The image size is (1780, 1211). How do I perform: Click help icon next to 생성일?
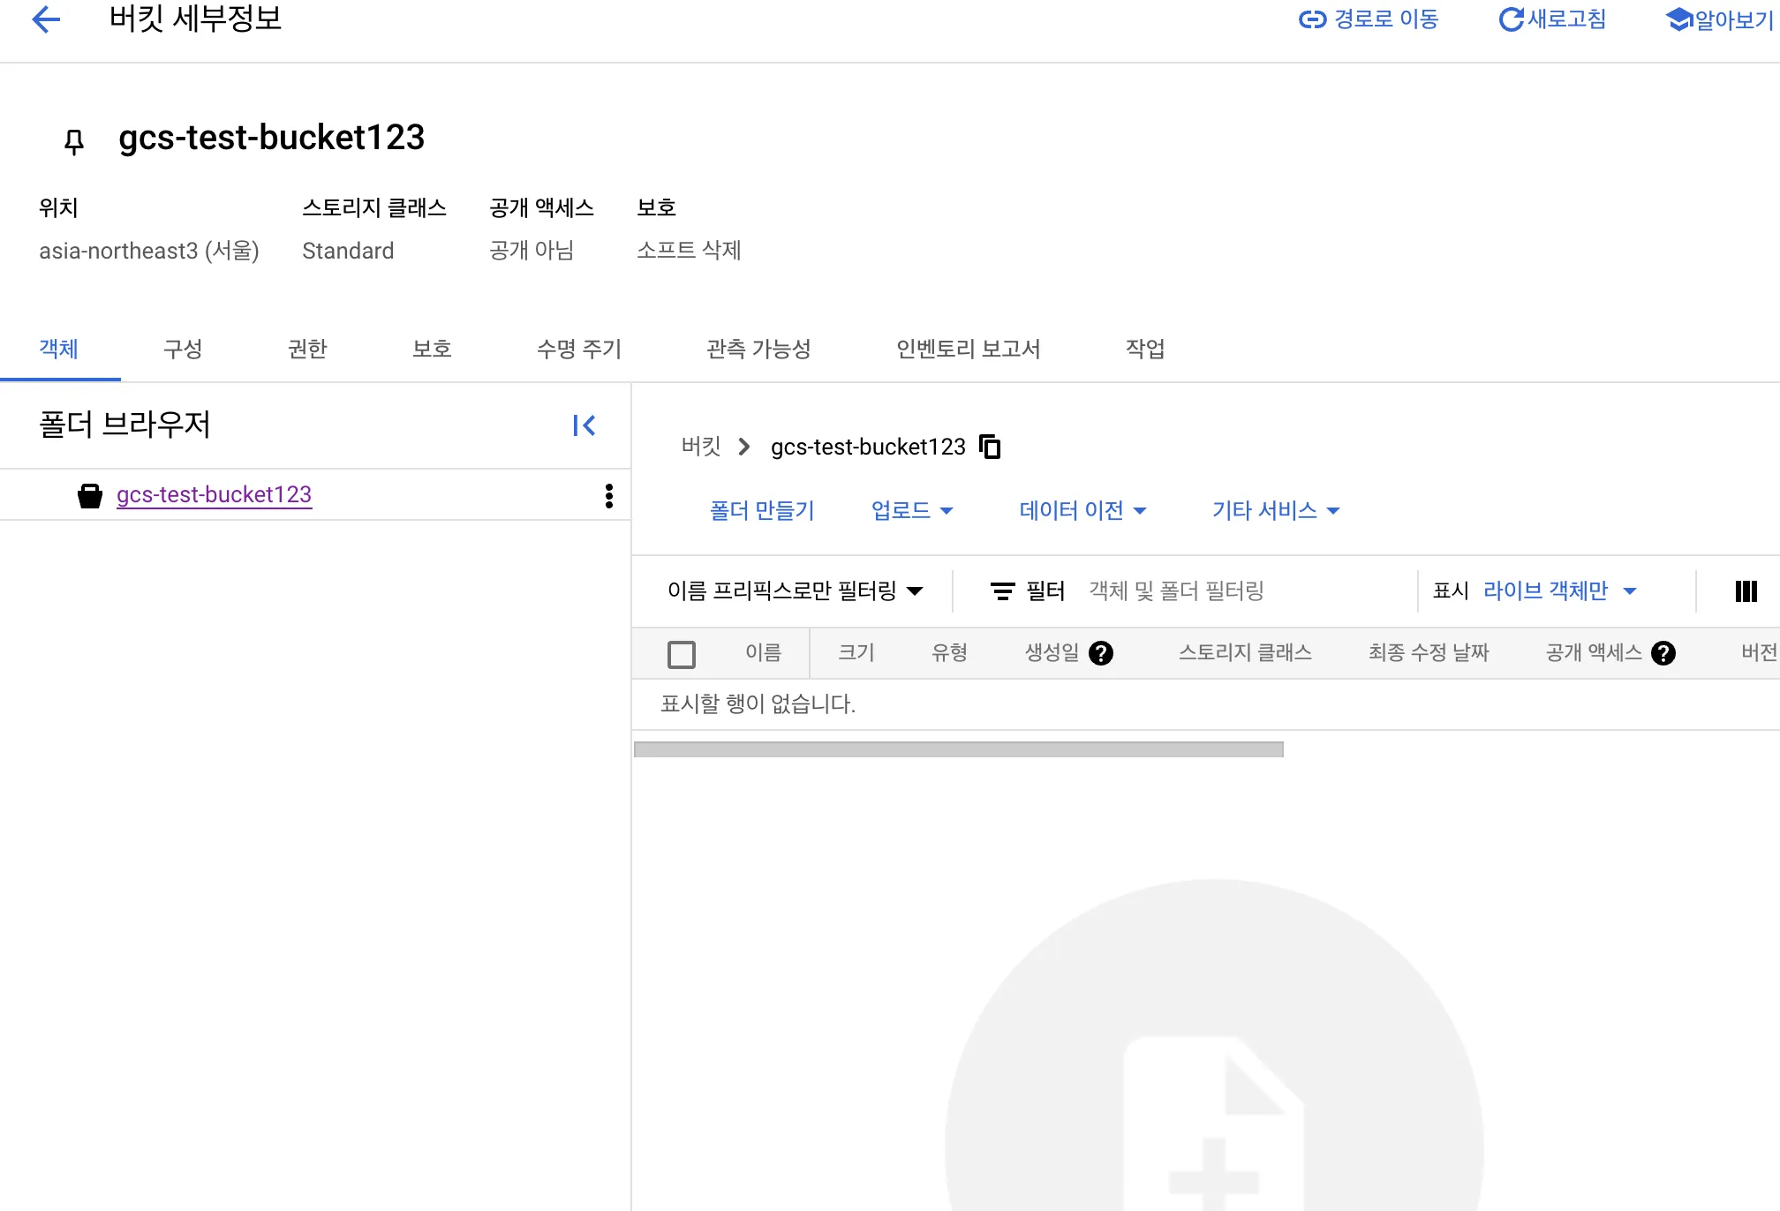[x=1100, y=653]
